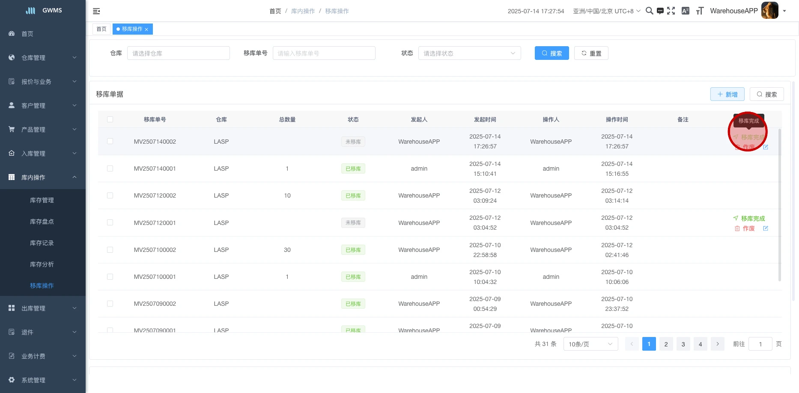The width and height of the screenshot is (799, 393).
Task: Open the header search magnifier icon
Action: (x=649, y=11)
